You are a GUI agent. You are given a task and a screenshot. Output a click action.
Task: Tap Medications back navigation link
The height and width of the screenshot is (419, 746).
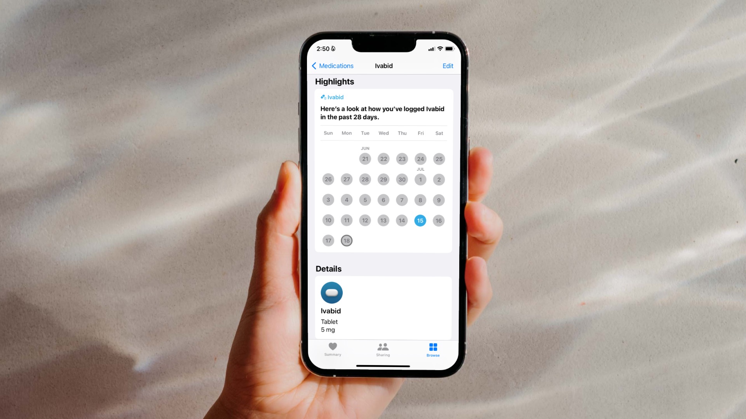coord(333,66)
